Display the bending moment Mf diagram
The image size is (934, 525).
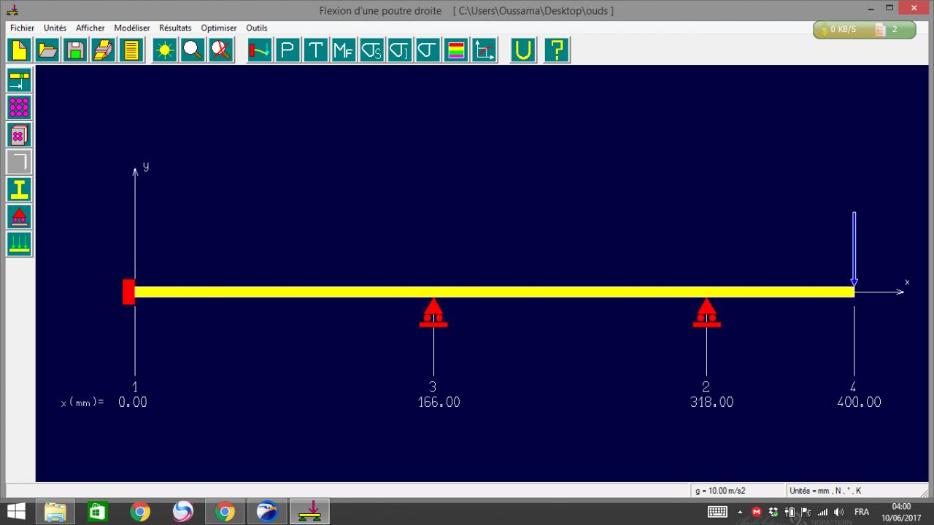(344, 50)
